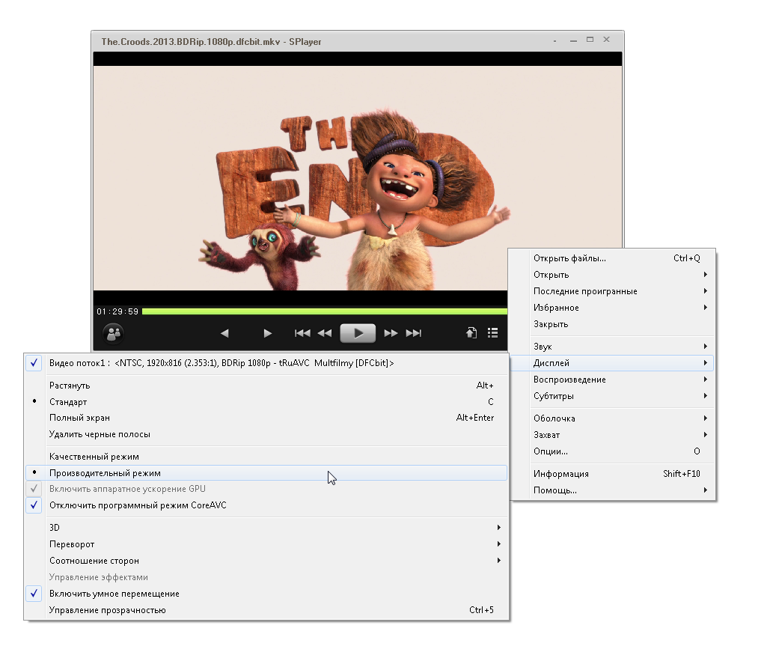This screenshot has width=770, height=664.
Task: Click the small left-pointing triangle button
Action: coord(224,333)
